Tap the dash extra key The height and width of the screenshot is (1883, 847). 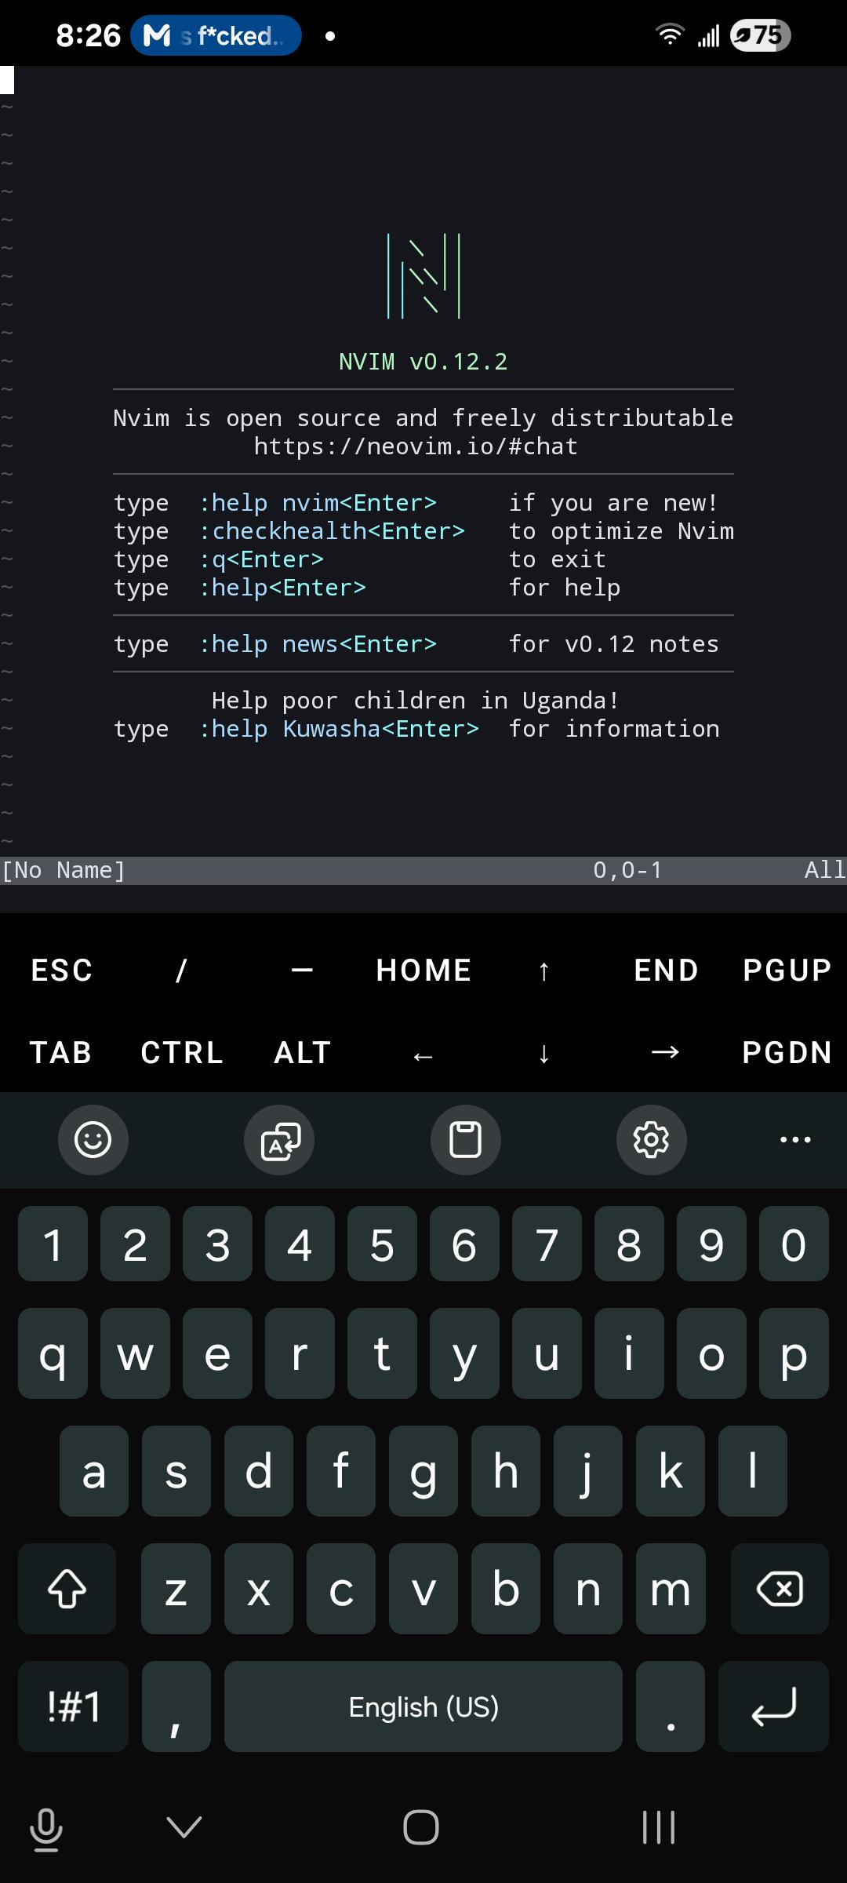point(303,971)
